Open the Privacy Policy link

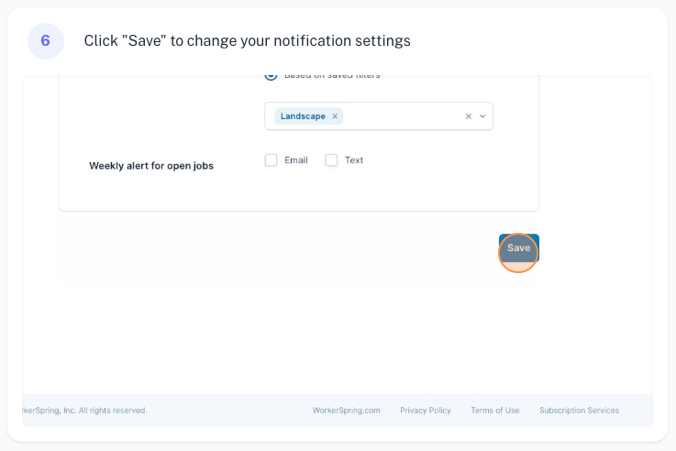[x=426, y=411]
